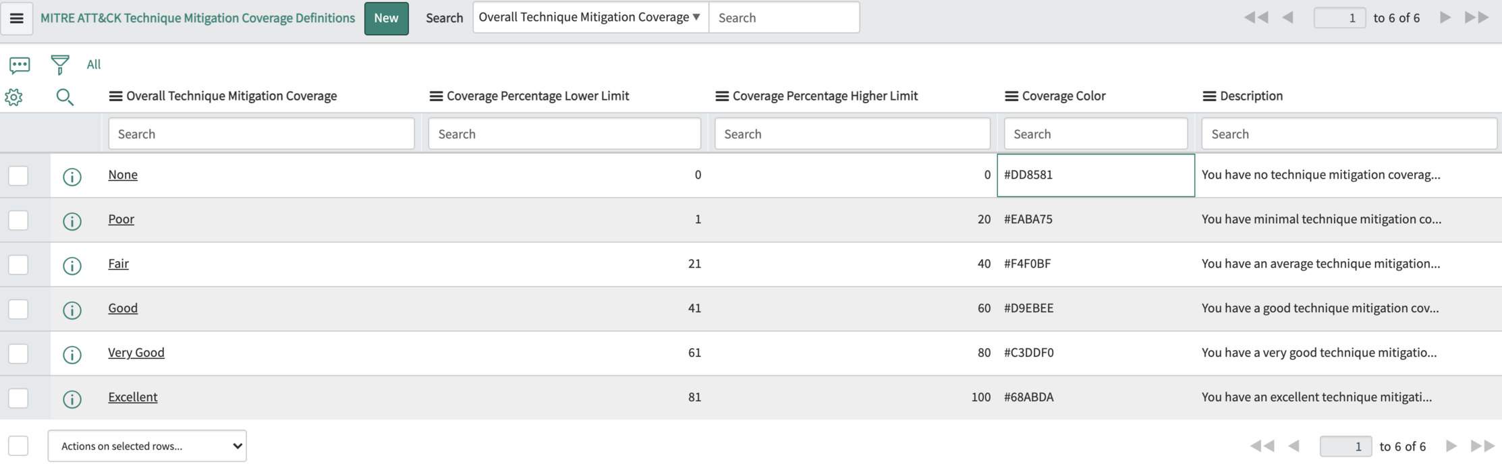Go to next page in top pagination

click(1445, 18)
